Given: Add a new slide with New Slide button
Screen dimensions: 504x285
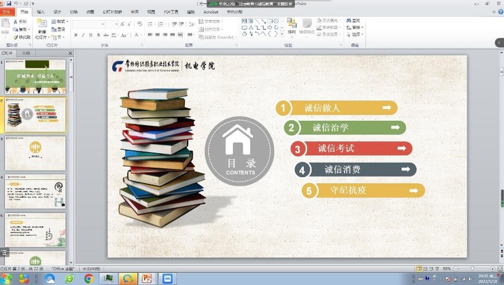Looking at the screenshot, I should click(42, 29).
